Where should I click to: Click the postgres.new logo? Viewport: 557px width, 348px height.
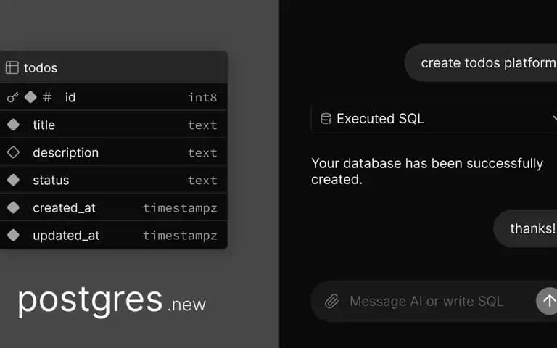[x=112, y=301]
